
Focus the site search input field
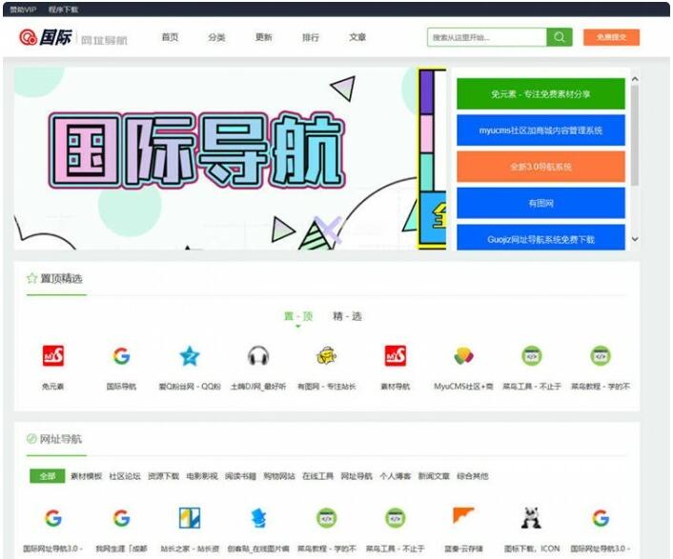tap(486, 37)
